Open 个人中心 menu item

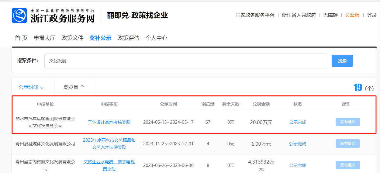coord(156,38)
